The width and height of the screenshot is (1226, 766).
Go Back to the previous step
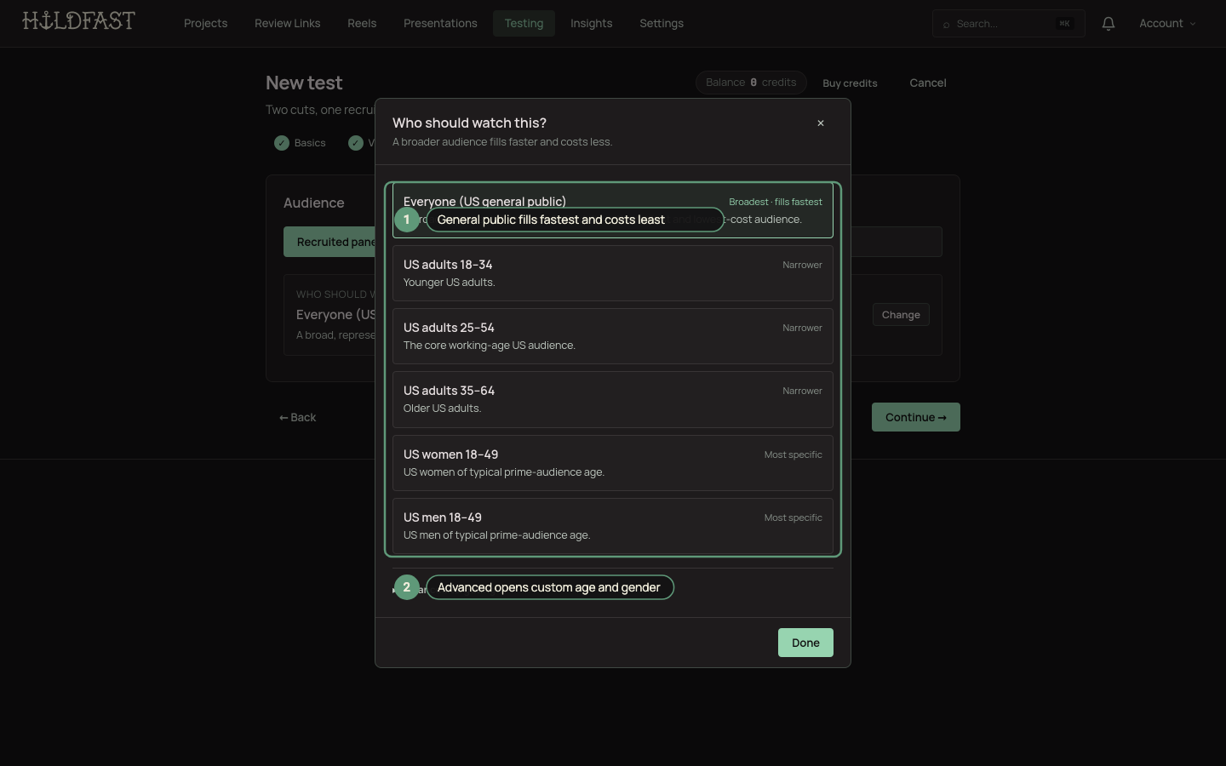click(298, 417)
